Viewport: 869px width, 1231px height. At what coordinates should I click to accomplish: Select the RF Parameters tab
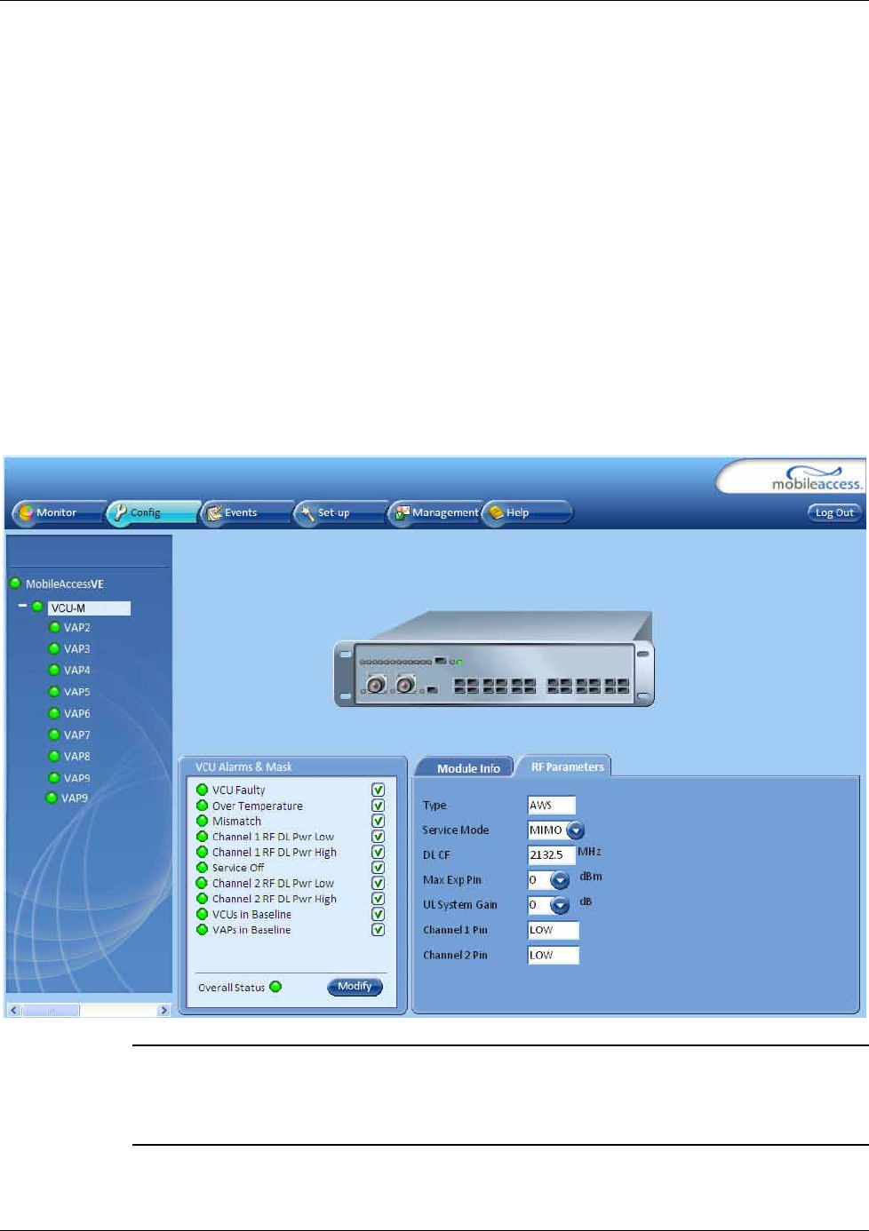tap(568, 766)
